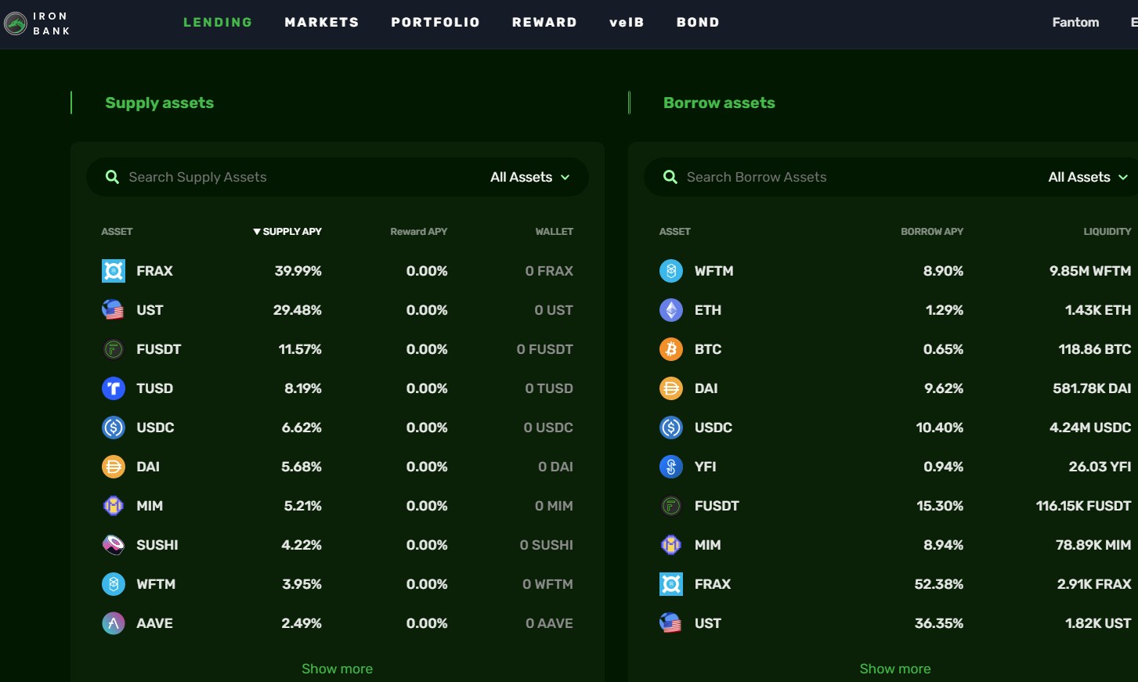
Task: Open the MARKETS tab
Action: pos(322,22)
